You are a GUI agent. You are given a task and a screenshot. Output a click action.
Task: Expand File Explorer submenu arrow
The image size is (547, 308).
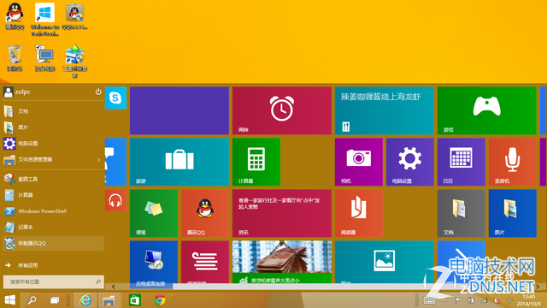pyautogui.click(x=99, y=160)
